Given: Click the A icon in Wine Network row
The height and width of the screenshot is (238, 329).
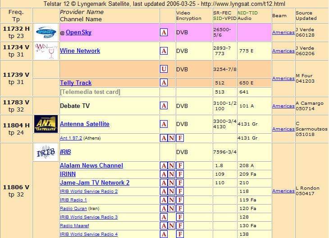Looking at the screenshot, I should [164, 51].
